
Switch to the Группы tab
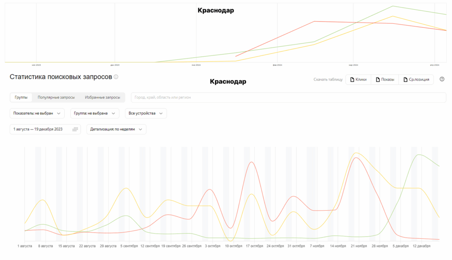point(21,97)
